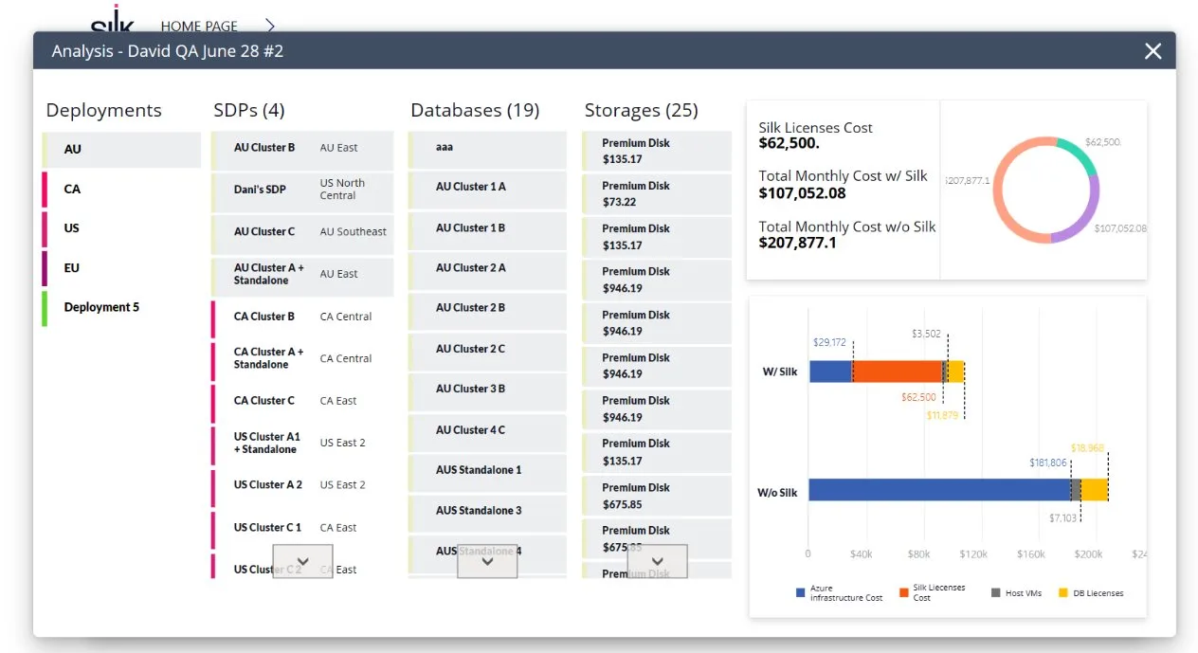1198x653 pixels.
Task: Click the orange Silk licenses bar segment in W/ Silk
Action: tap(898, 372)
